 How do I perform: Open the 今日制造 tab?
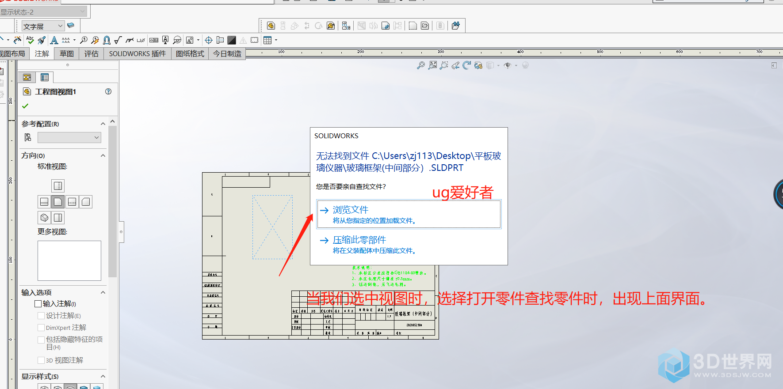227,54
